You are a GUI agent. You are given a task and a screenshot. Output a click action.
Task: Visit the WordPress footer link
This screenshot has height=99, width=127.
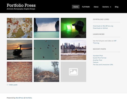pyautogui.click(x=20, y=98)
